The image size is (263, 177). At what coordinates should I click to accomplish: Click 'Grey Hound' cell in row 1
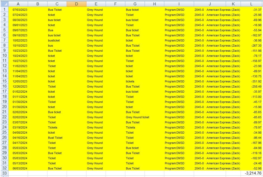[96, 10]
